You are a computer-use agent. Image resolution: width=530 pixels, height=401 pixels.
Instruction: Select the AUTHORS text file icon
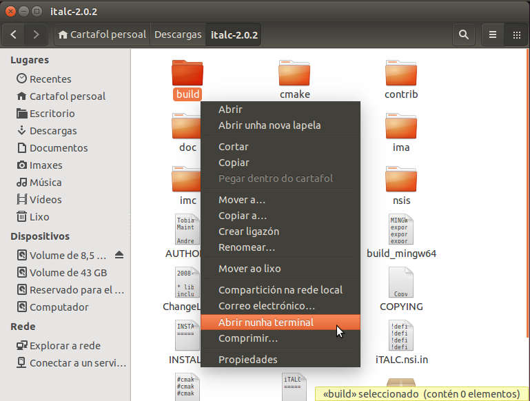point(187,229)
